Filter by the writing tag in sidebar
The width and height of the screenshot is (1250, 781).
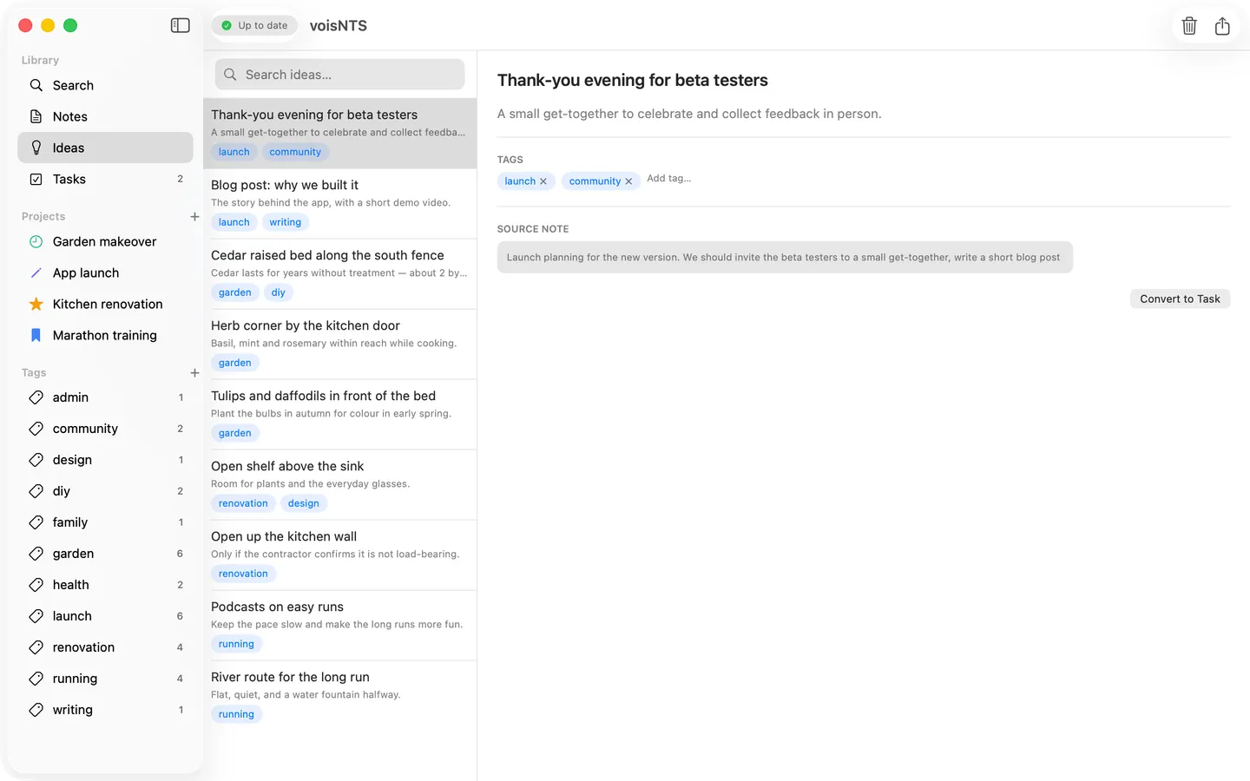tap(105, 710)
